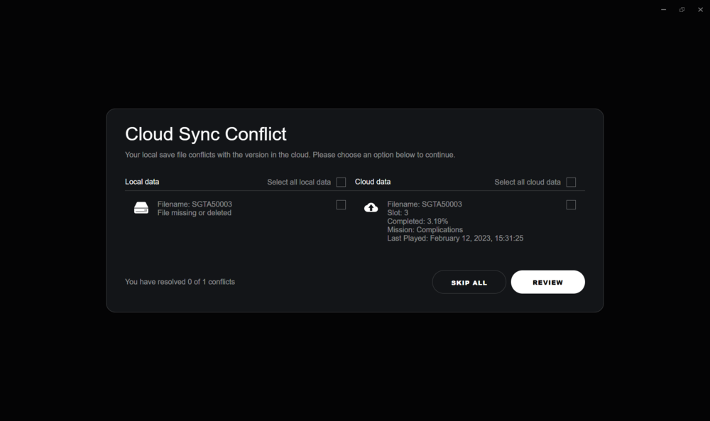Click the Cloud data section header
The image size is (710, 421).
pyautogui.click(x=373, y=182)
